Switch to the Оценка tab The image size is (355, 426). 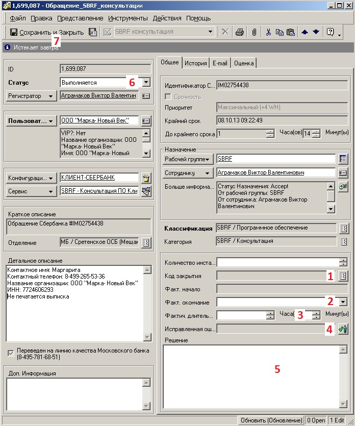(x=244, y=63)
